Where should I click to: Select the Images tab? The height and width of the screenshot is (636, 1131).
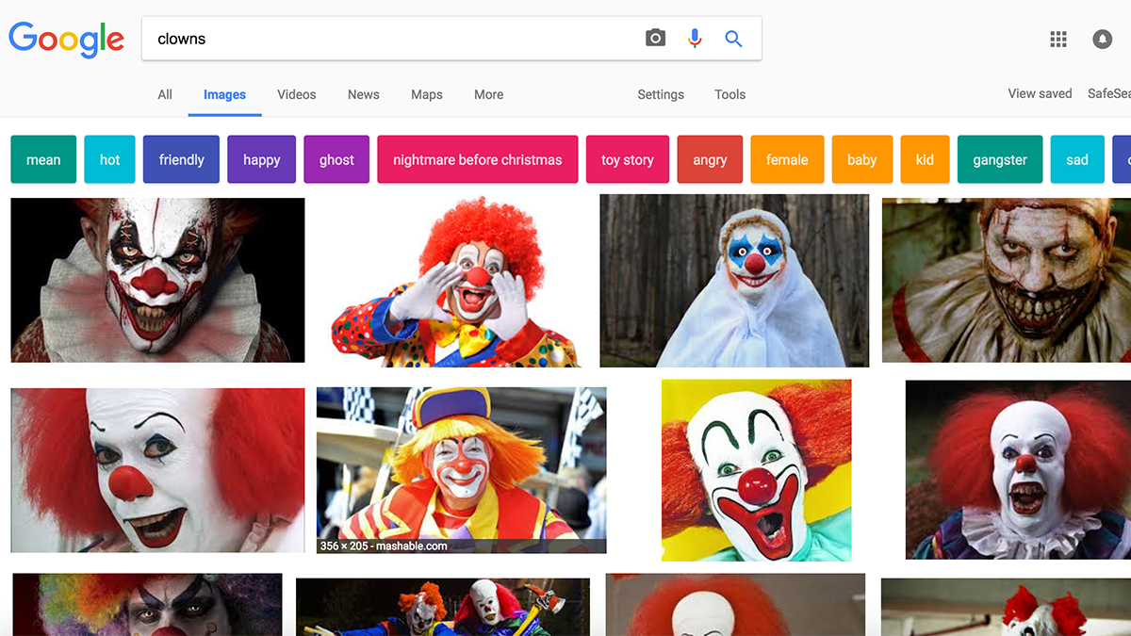coord(224,94)
